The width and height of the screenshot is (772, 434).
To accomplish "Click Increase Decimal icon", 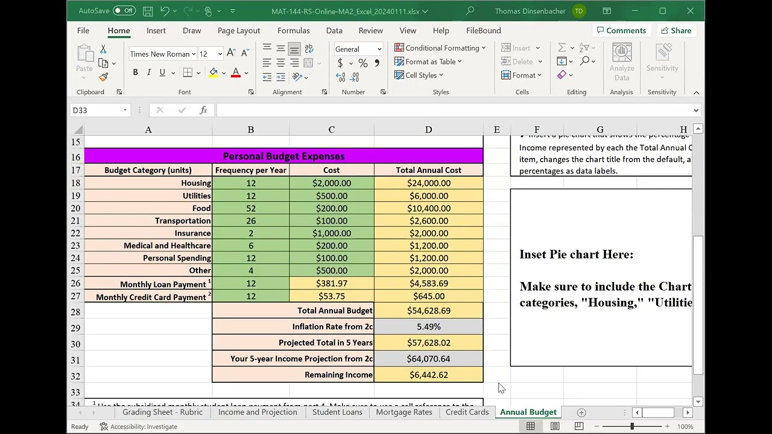I will (x=341, y=77).
